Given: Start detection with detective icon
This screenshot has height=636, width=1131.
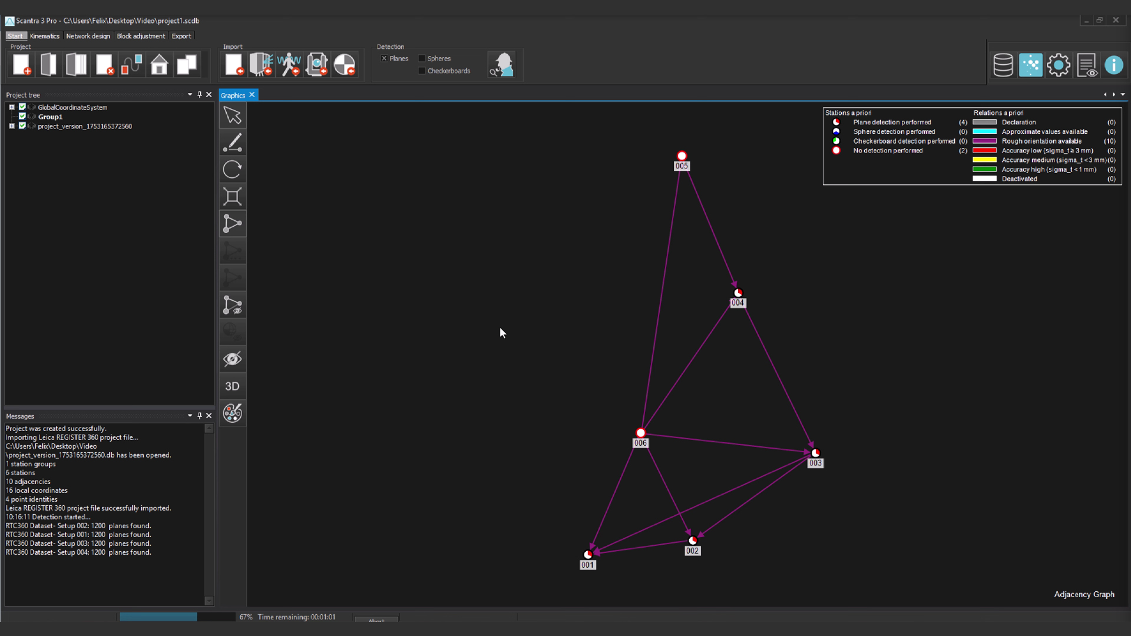Looking at the screenshot, I should [x=502, y=65].
